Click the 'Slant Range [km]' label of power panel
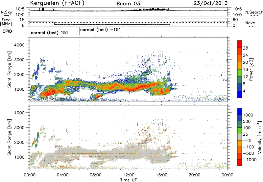Image resolution: width=263 pixels, height=182 pixels. pyautogui.click(x=9, y=69)
